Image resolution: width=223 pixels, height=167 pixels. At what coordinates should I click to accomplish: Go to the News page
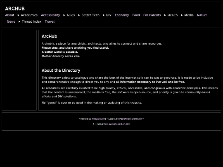(11, 21)
